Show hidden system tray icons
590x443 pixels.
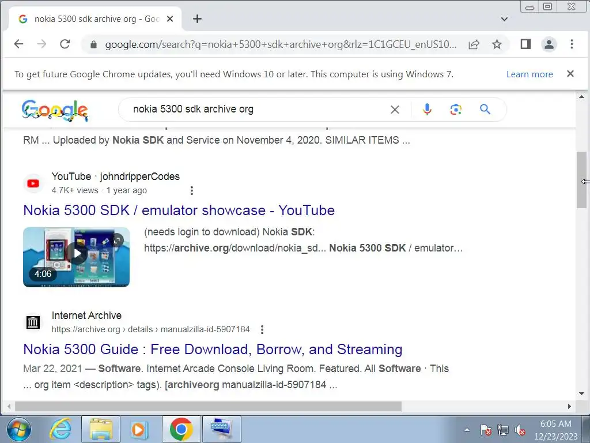467,429
